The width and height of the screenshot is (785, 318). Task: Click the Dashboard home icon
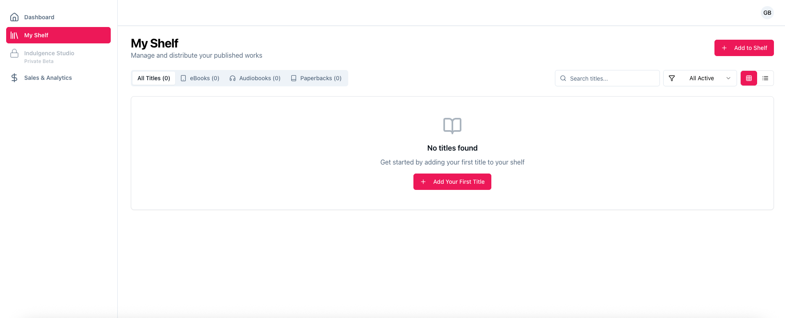click(14, 17)
